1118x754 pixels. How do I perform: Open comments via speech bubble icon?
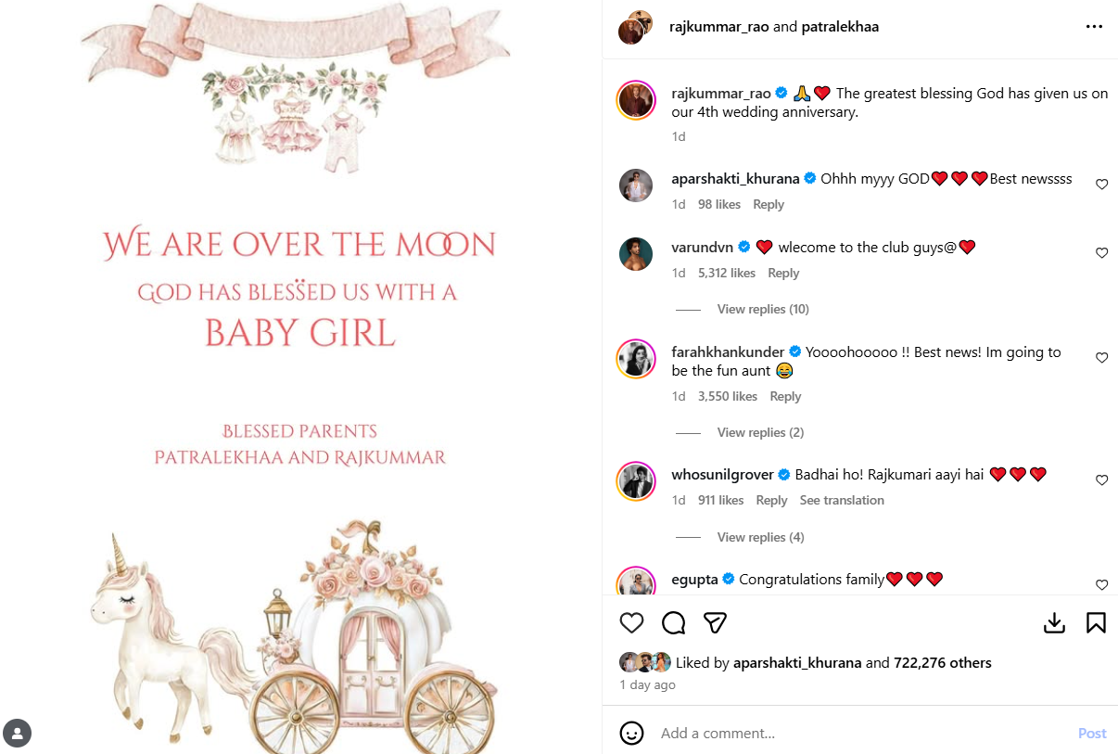pos(673,623)
